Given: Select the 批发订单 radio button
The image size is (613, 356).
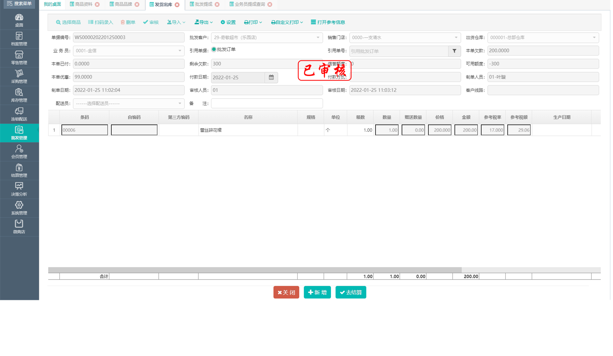Looking at the screenshot, I should click(214, 49).
